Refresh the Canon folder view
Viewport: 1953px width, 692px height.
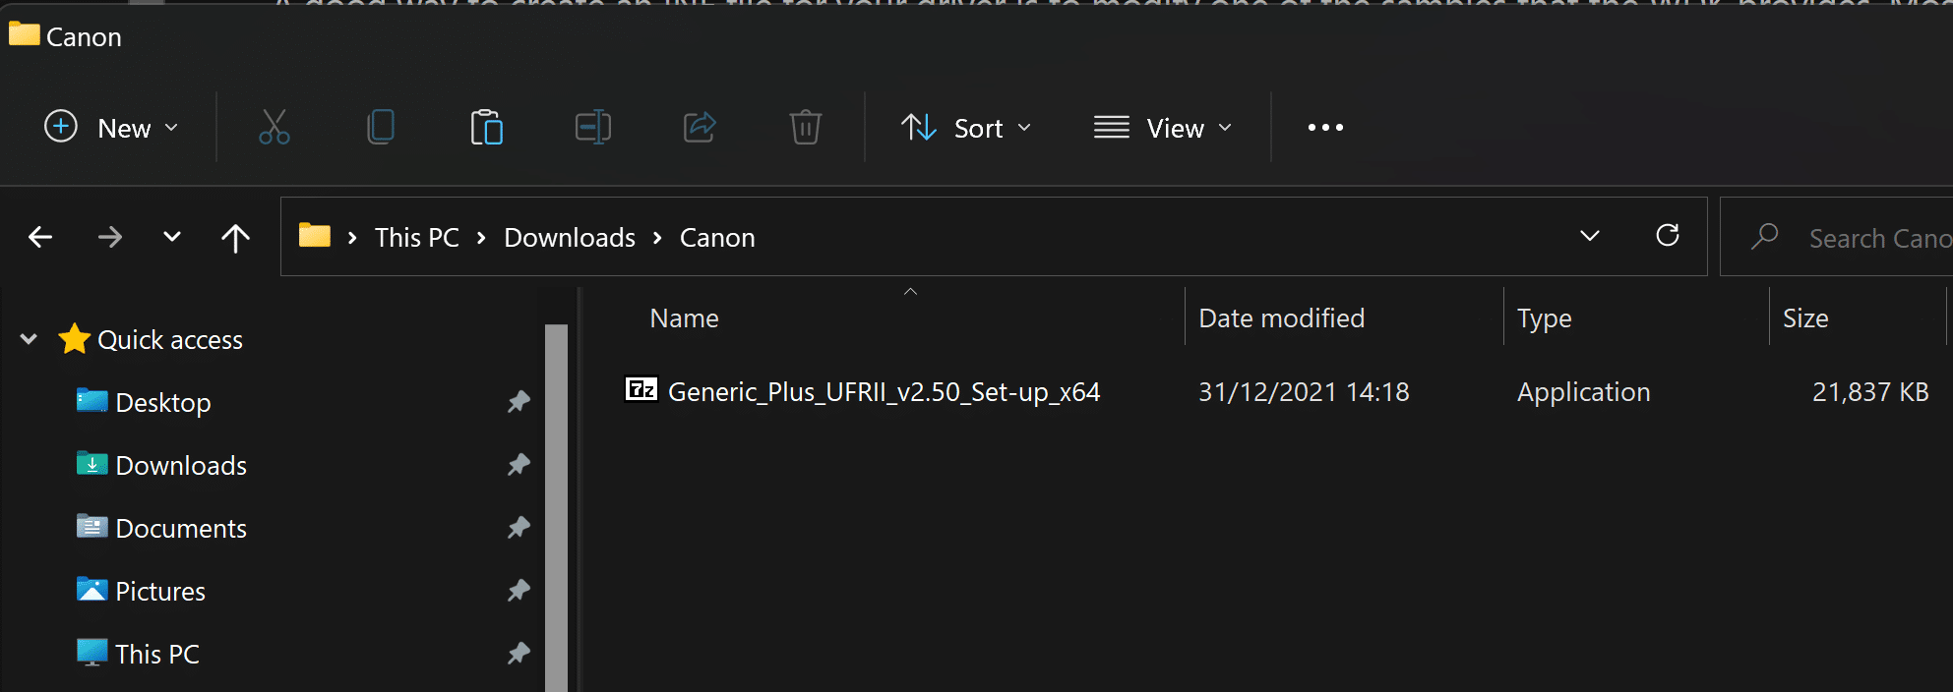[x=1667, y=236]
